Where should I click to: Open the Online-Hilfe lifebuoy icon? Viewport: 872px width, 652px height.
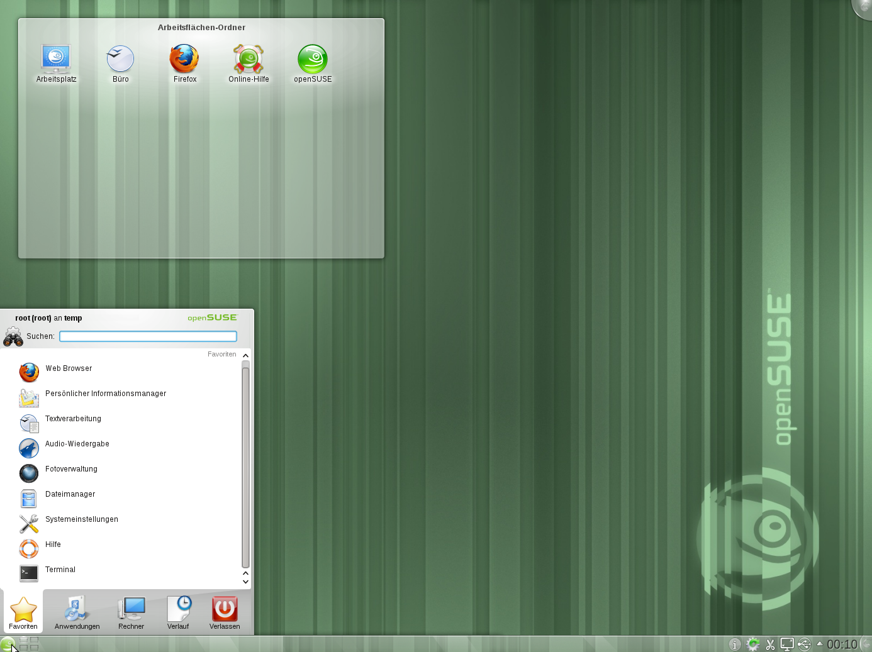[x=249, y=64]
